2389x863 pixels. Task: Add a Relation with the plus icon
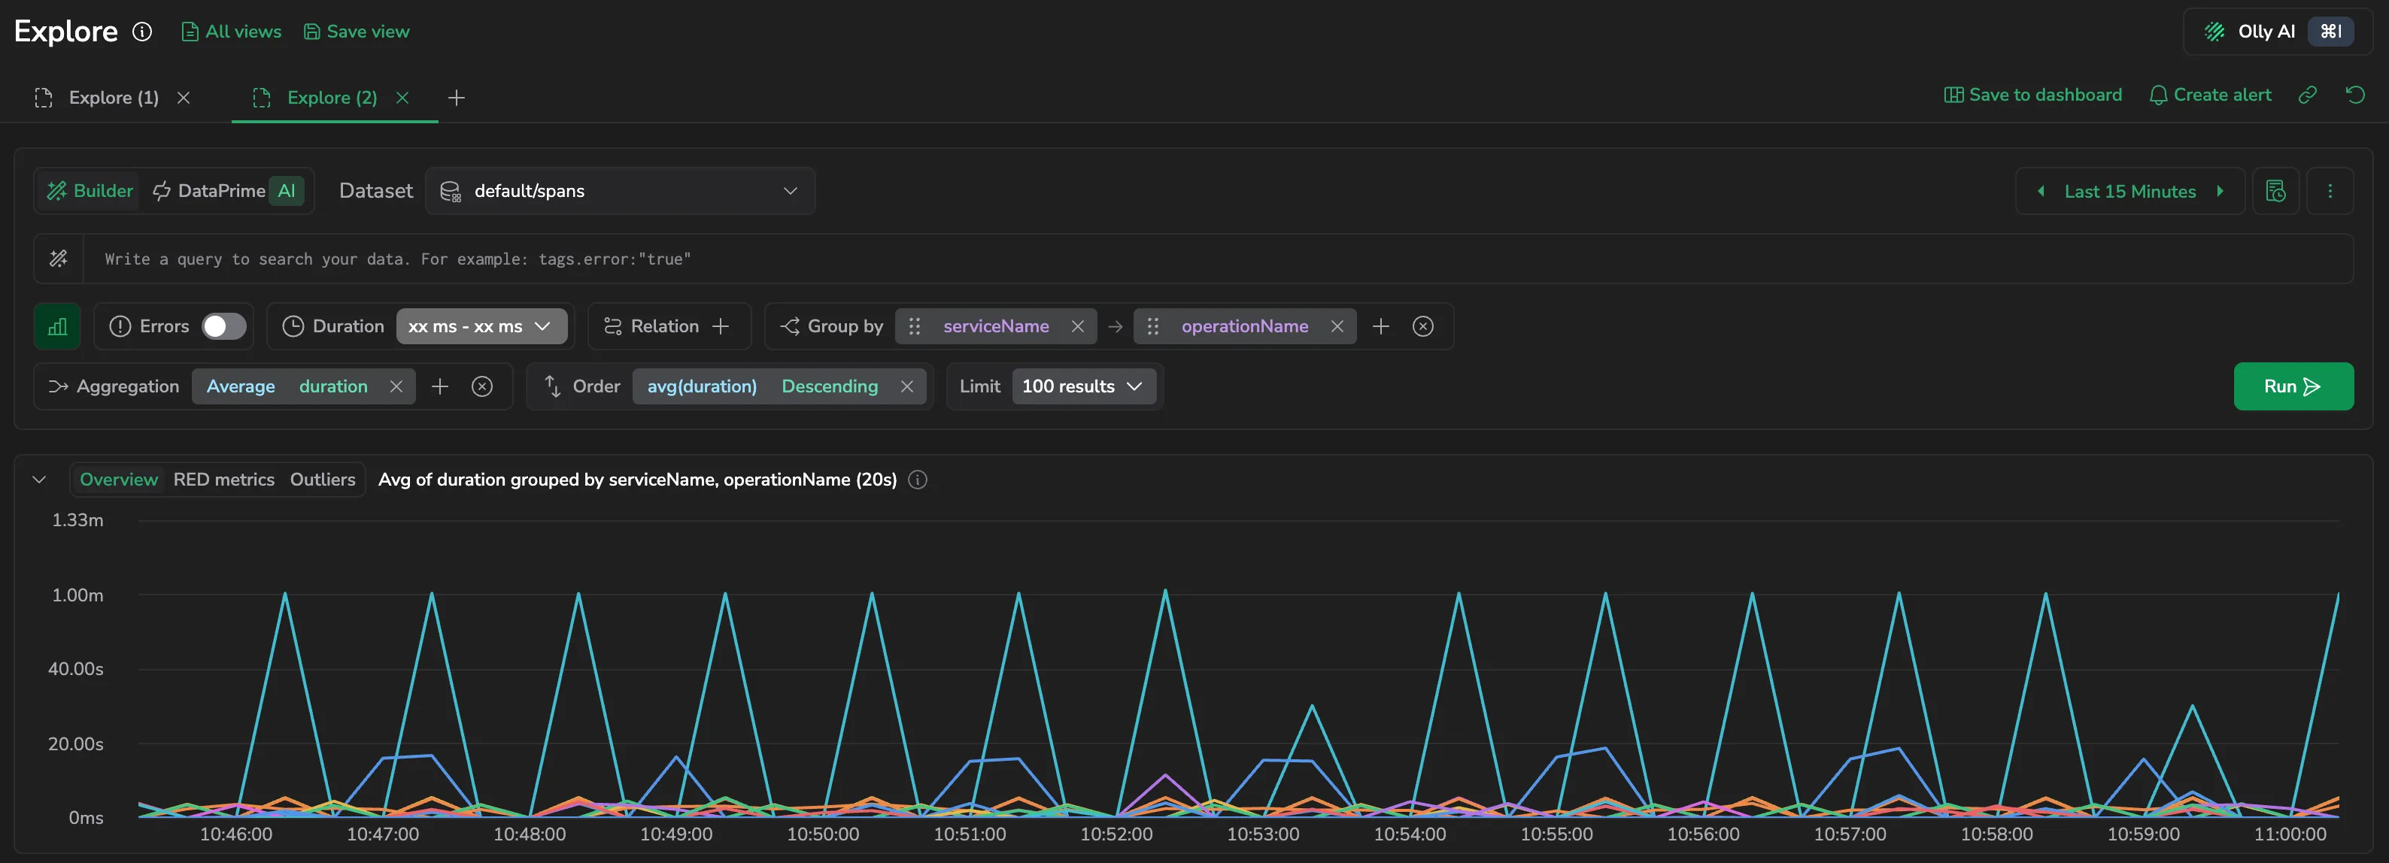721,326
